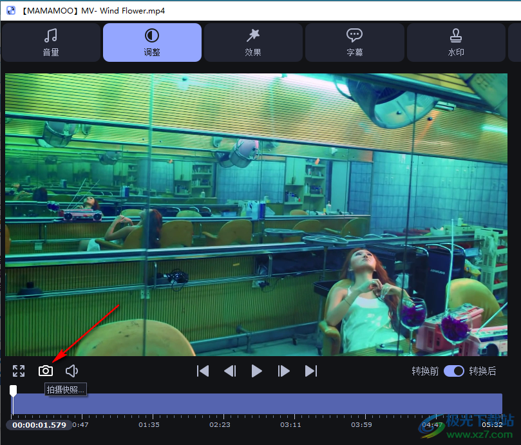Mute audio with the speaker icon
This screenshot has width=521, height=445.
click(x=71, y=371)
